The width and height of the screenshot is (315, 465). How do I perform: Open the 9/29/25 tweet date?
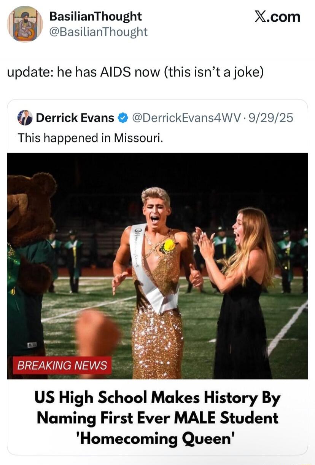coord(270,118)
